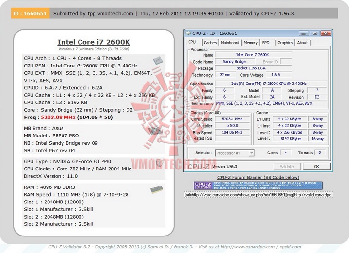Click the Technology value 32 nm
The image size is (349, 253).
225,75
